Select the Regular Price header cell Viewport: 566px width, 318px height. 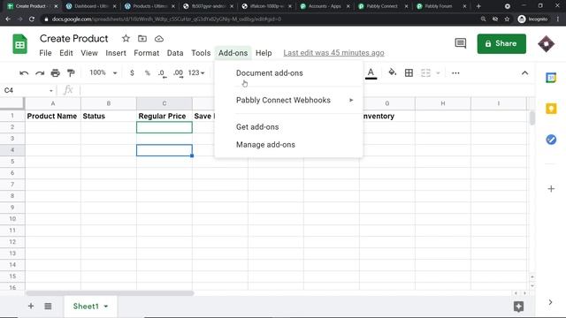click(164, 116)
